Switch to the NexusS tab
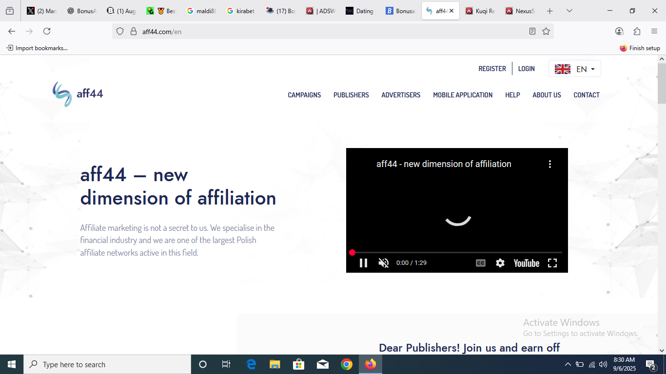Image resolution: width=666 pixels, height=374 pixels. tap(520, 11)
